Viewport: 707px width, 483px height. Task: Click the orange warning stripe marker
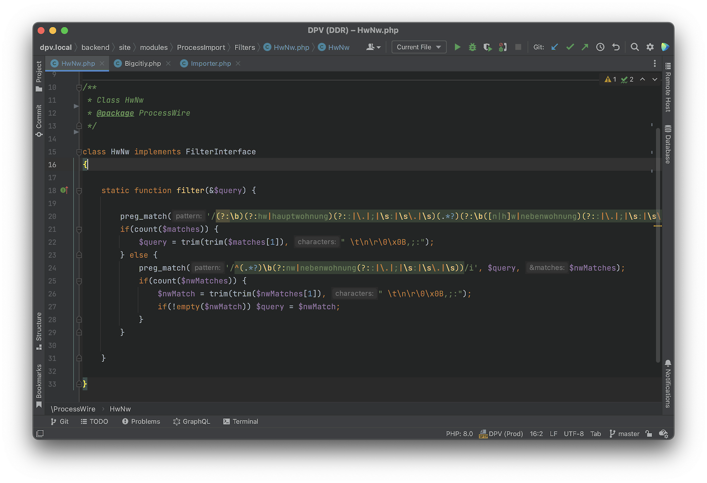[x=658, y=226]
